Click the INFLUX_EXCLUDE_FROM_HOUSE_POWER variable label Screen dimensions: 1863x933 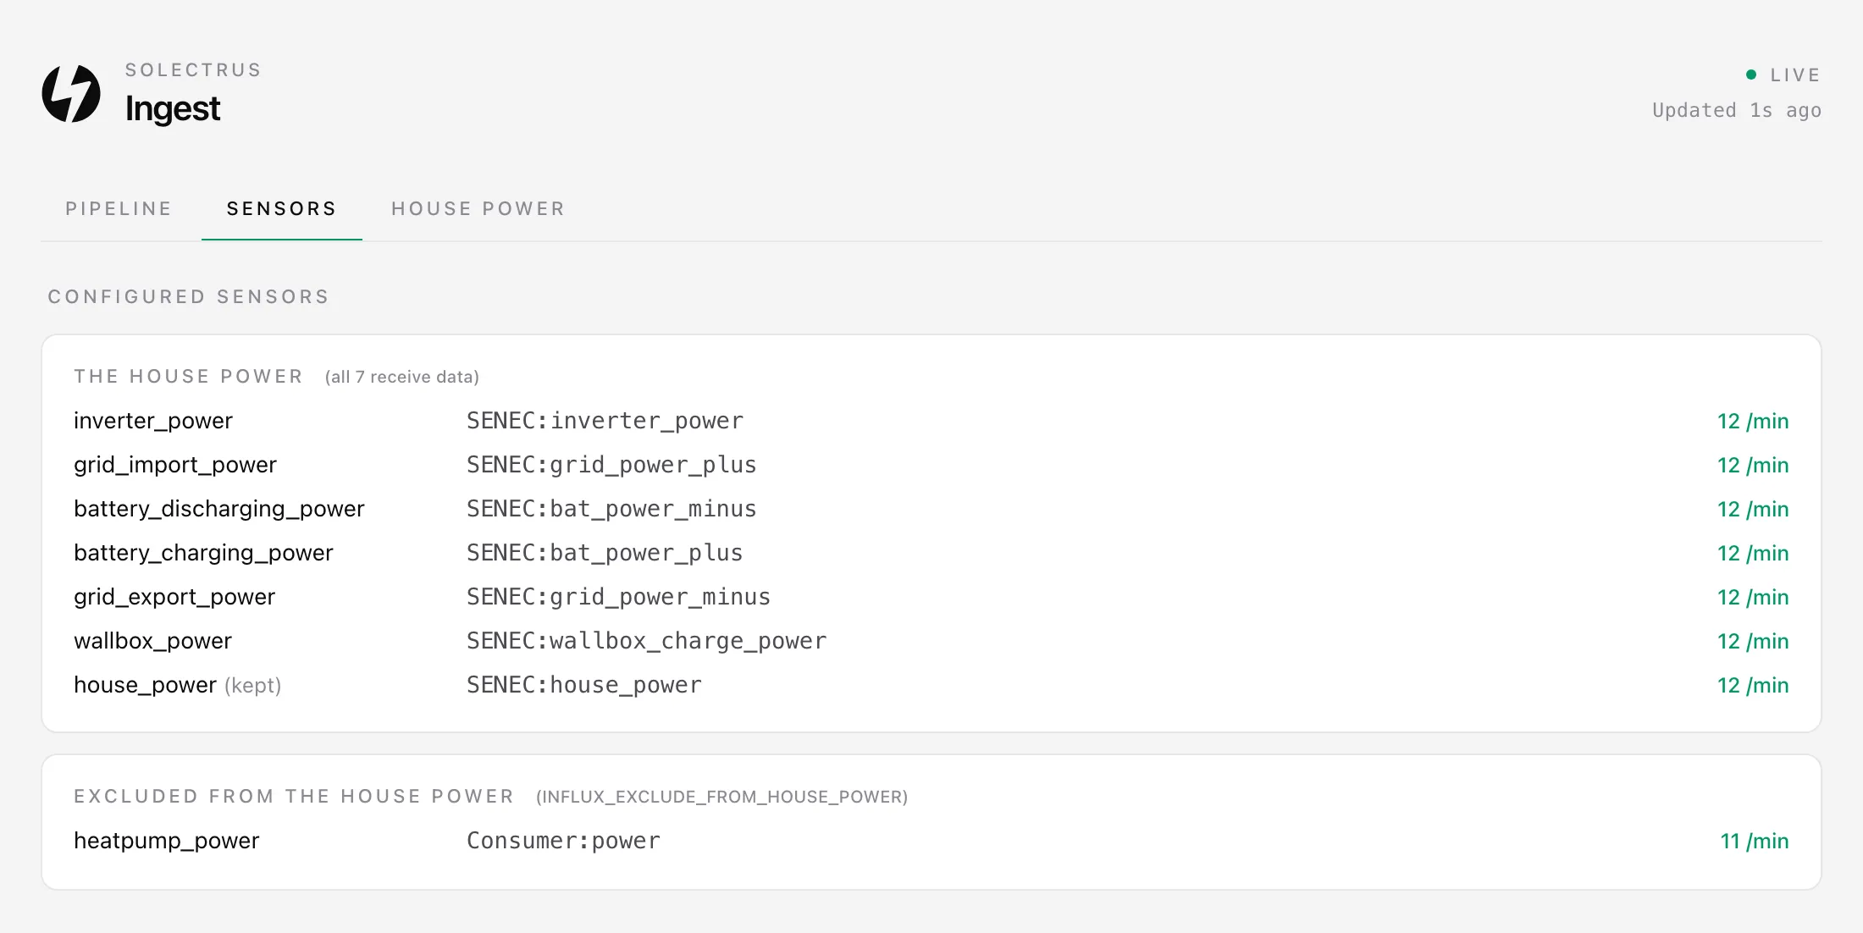tap(721, 797)
